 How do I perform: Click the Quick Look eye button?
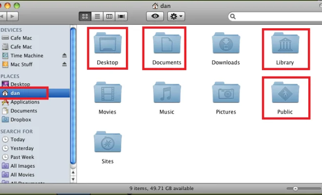(155, 16)
